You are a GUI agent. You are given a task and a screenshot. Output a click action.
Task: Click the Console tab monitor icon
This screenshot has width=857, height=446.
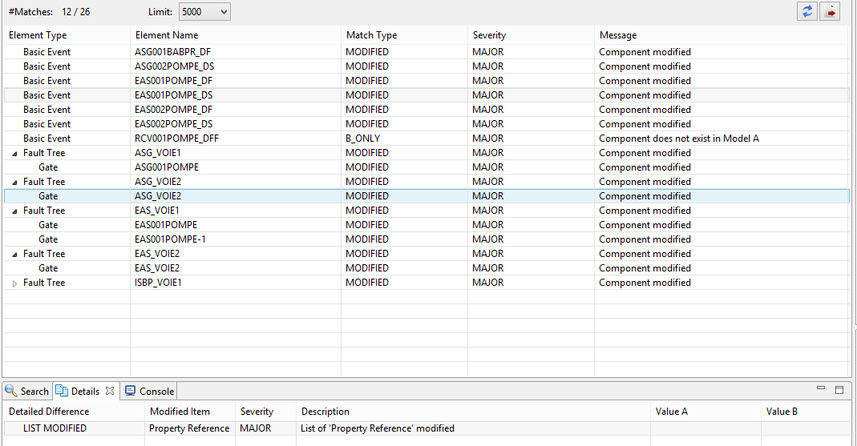click(130, 391)
